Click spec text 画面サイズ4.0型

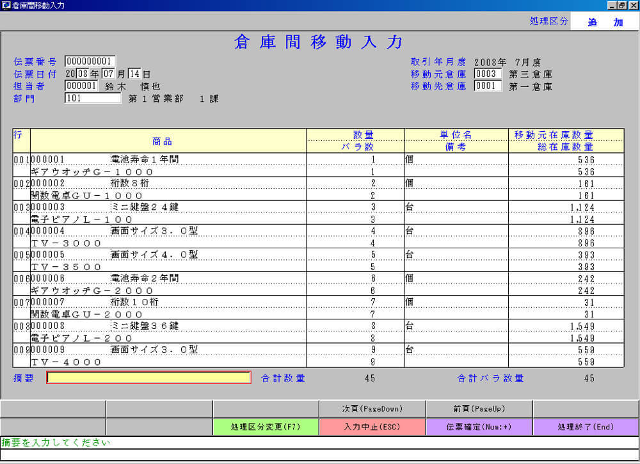154,254
